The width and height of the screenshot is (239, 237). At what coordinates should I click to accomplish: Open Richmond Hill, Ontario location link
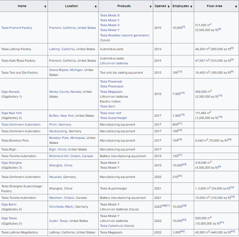[71, 156]
